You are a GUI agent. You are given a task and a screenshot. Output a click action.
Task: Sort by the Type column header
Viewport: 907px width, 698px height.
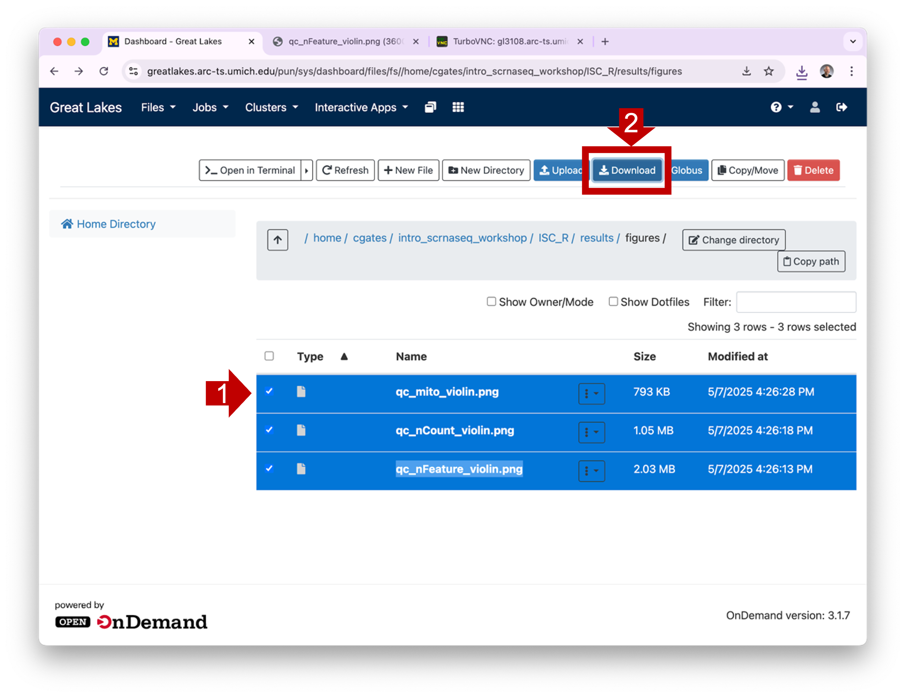pyautogui.click(x=310, y=357)
